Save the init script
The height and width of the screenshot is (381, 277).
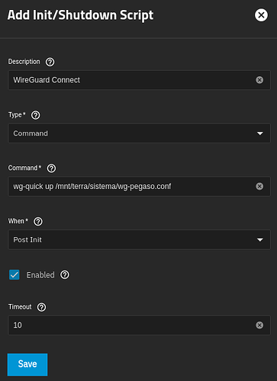[x=27, y=364]
